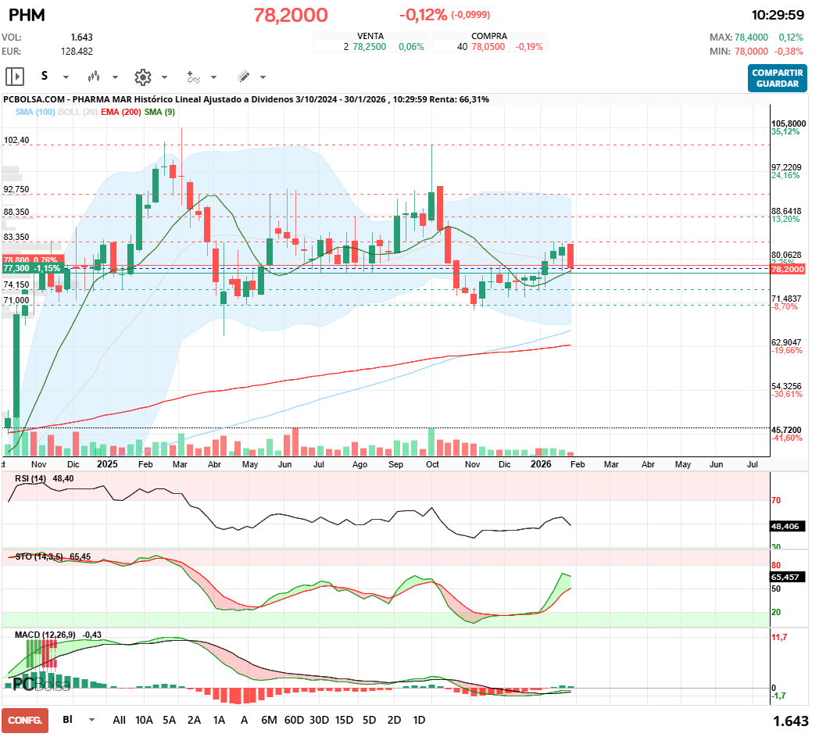Expand the chart type dropdown arrow
This screenshot has width=819, height=737.
115,77
